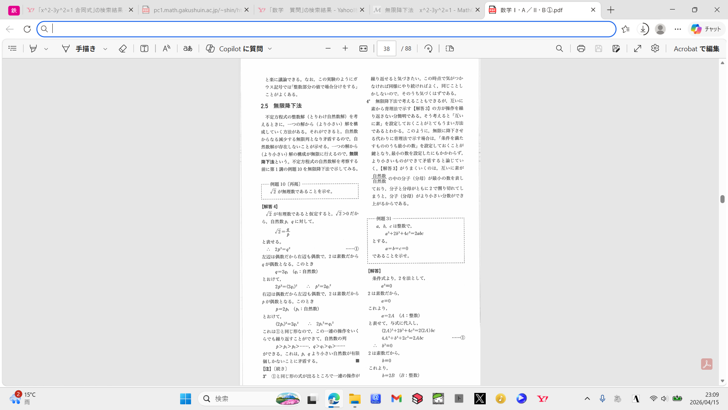Edit the page number input field
The width and height of the screenshot is (728, 410).
(x=386, y=49)
